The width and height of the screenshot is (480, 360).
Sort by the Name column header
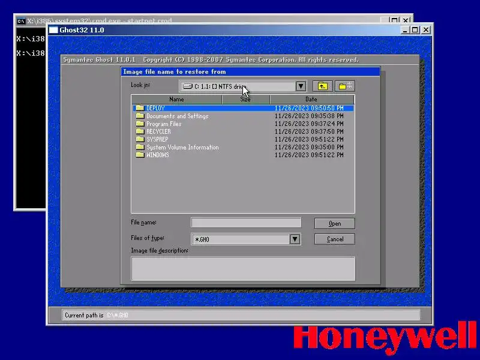(176, 99)
